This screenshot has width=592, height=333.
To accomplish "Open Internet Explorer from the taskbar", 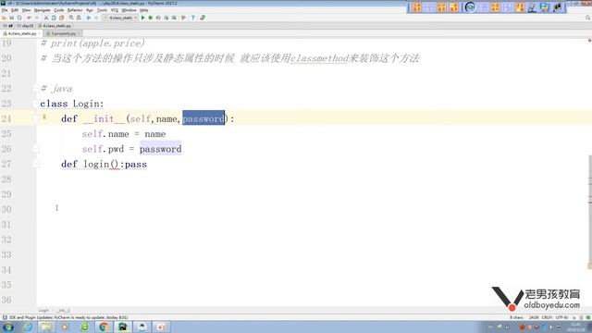I will click(27, 327).
